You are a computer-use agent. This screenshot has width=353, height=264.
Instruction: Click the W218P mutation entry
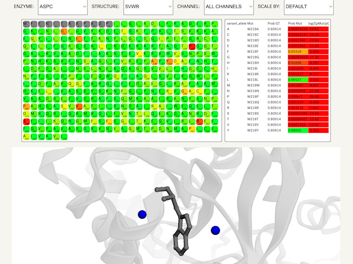click(253, 96)
